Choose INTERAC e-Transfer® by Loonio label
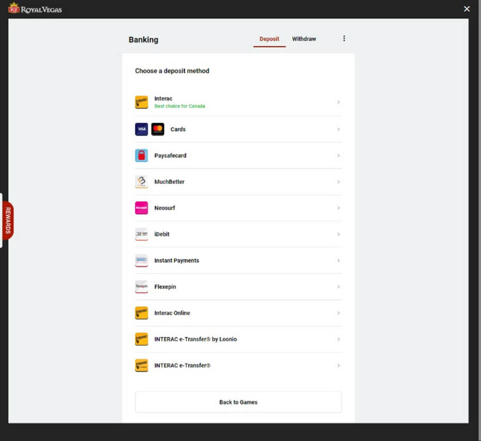 195,339
